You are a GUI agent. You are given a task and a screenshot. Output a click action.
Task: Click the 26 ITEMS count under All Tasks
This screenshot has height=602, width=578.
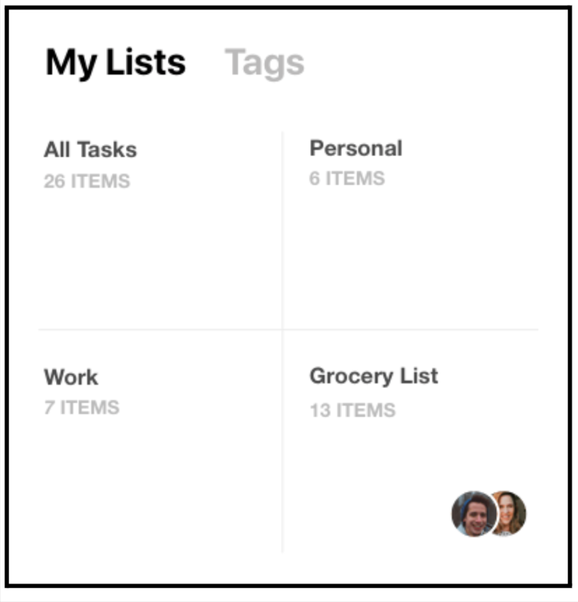(88, 180)
